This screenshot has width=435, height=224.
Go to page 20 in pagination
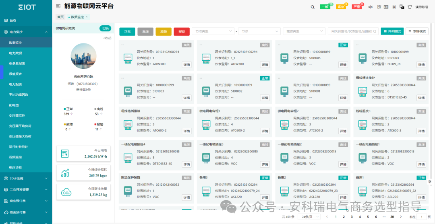coord(392,217)
